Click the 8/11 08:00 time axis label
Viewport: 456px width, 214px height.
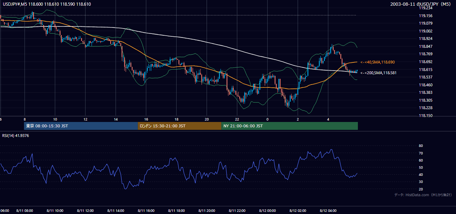(25, 210)
